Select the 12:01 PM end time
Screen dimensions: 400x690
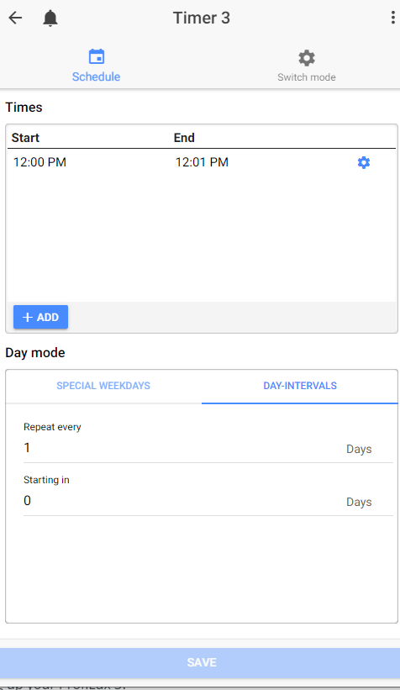[x=202, y=162]
